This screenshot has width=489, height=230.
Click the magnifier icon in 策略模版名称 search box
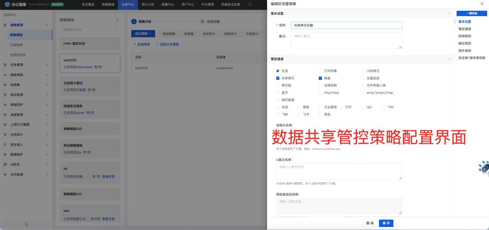117,30
